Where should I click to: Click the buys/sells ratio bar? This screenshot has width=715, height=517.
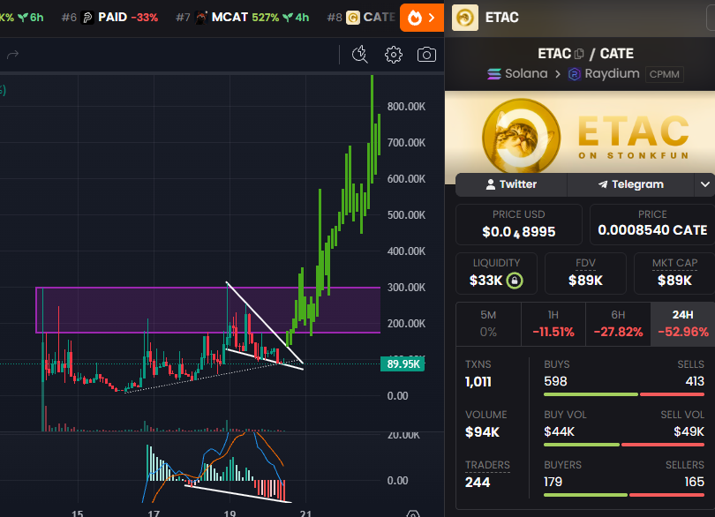coord(624,394)
